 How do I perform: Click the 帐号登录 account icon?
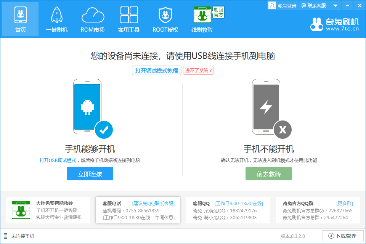point(272,5)
